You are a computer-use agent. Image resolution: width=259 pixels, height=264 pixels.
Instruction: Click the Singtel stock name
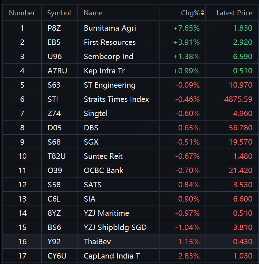95,114
